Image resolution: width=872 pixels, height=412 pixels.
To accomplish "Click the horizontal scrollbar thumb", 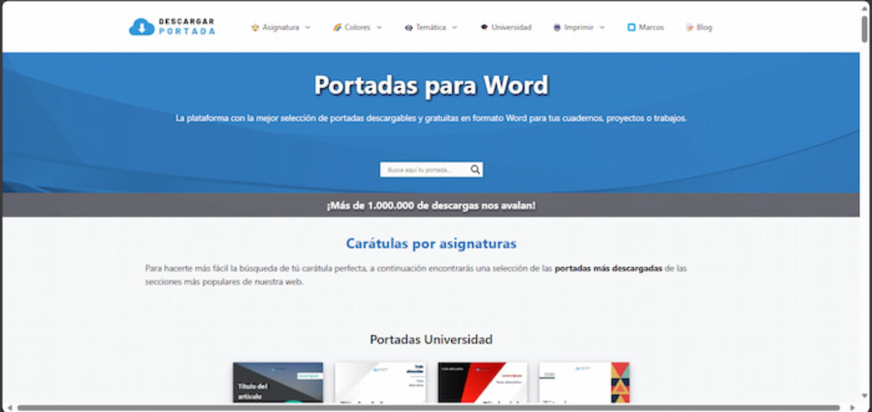I will tap(428, 408).
